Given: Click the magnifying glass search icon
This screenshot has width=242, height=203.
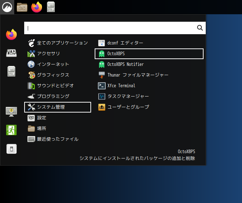Looking at the screenshot, I should pyautogui.click(x=200, y=28).
